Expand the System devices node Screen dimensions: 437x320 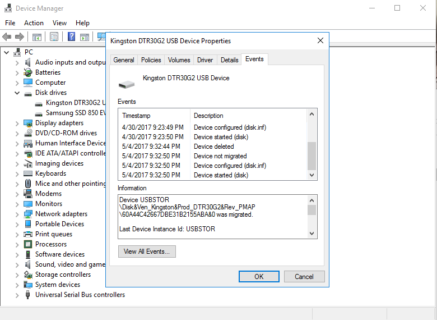[x=17, y=285]
